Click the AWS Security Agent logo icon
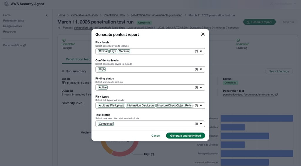301x166 pixels. point(6,4)
